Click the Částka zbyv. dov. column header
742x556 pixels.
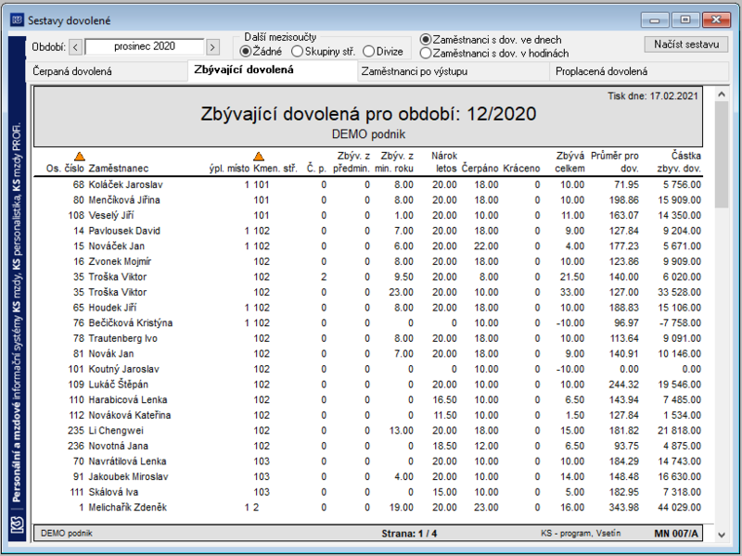[x=679, y=162]
